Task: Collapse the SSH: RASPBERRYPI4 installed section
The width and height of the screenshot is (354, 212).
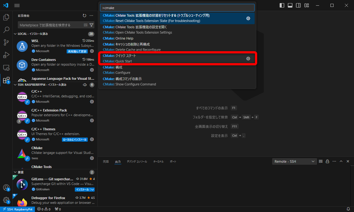Action: 15,85
